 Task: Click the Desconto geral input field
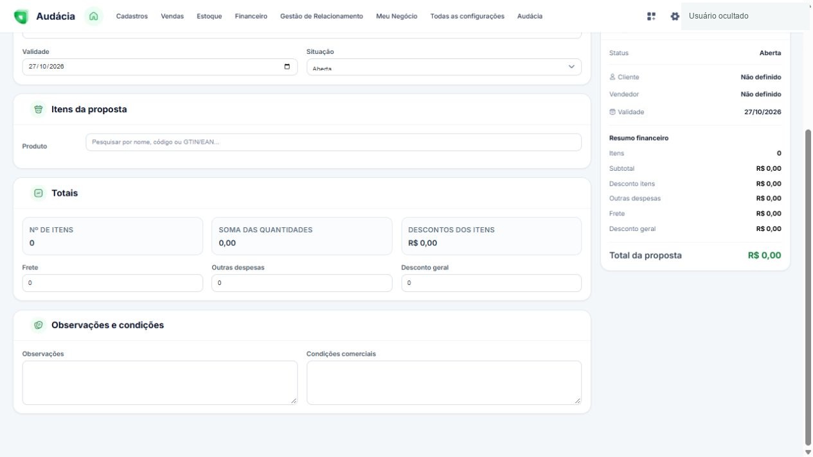(x=492, y=283)
